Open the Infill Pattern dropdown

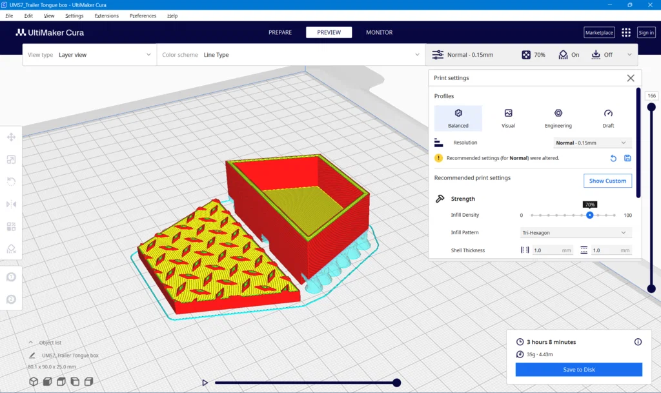[575, 232]
